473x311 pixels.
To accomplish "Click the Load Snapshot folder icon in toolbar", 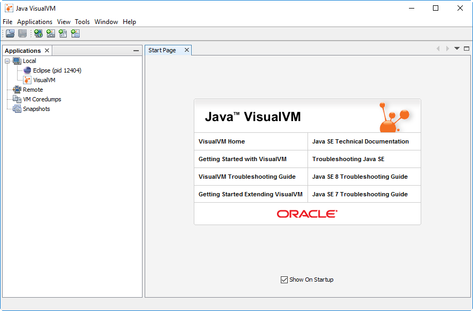I will 10,34.
